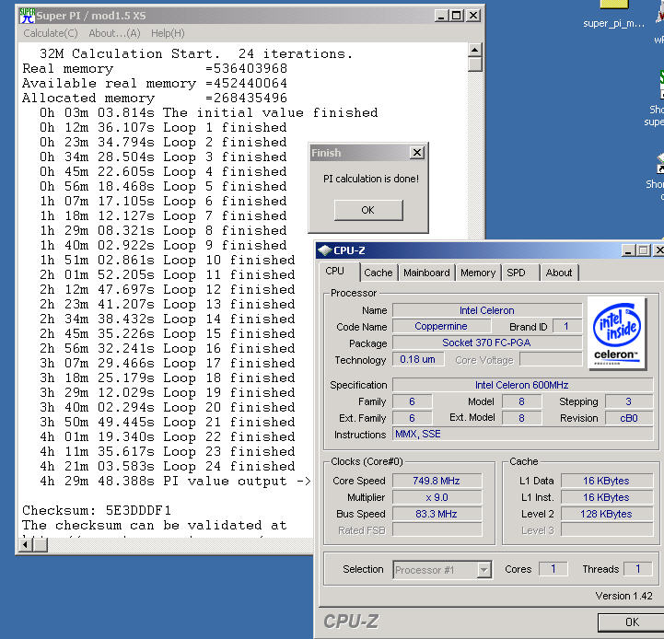Switch to the About tab in CPU-Z

point(559,273)
